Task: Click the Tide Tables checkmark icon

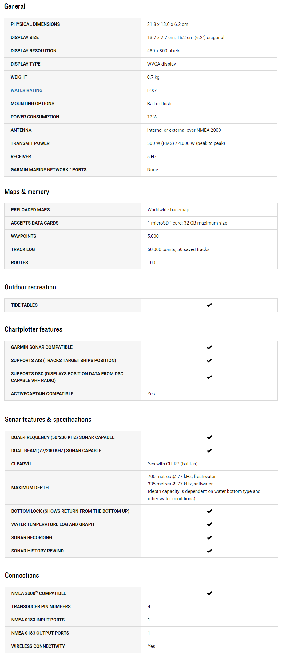Action: pyautogui.click(x=209, y=305)
